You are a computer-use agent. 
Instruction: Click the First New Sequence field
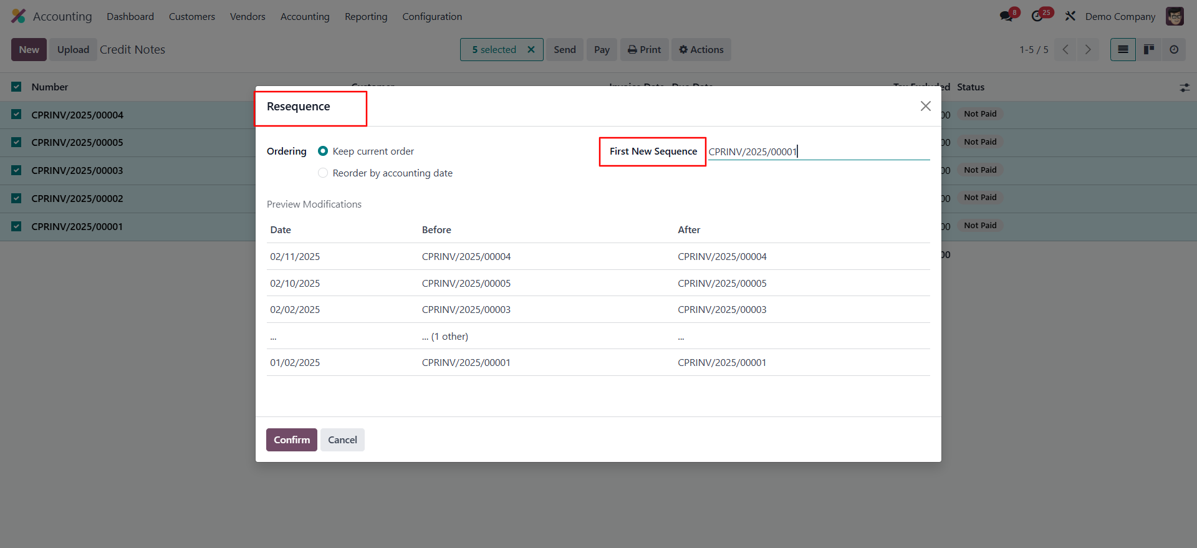click(818, 152)
